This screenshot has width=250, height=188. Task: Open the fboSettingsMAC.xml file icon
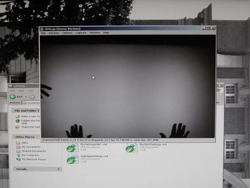click(73, 147)
